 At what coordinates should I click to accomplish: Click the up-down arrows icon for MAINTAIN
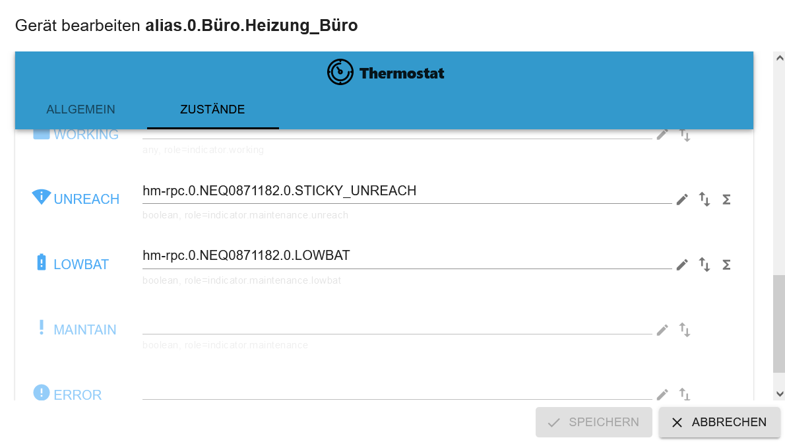[684, 330]
